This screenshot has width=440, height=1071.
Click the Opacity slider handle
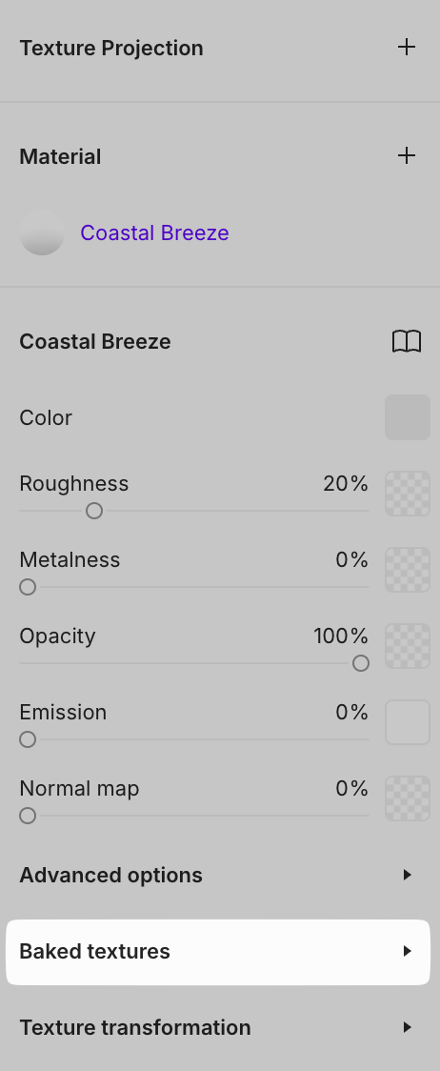361,663
